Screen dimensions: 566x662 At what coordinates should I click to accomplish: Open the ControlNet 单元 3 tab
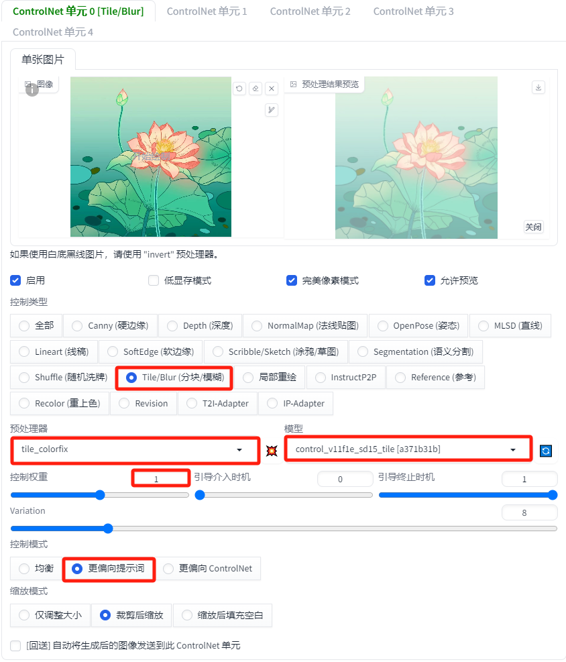(x=413, y=11)
